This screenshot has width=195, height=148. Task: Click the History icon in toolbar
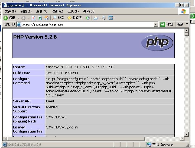pyautogui.click(x=87, y=18)
